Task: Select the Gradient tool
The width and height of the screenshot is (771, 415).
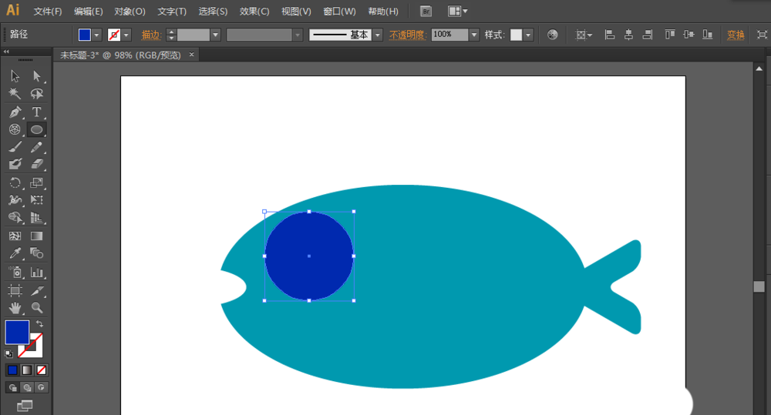Action: click(x=37, y=236)
